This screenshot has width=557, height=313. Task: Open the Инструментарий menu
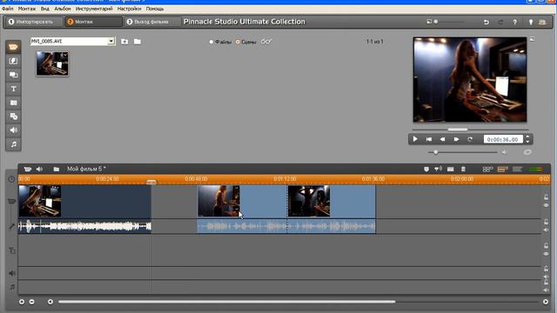point(94,9)
